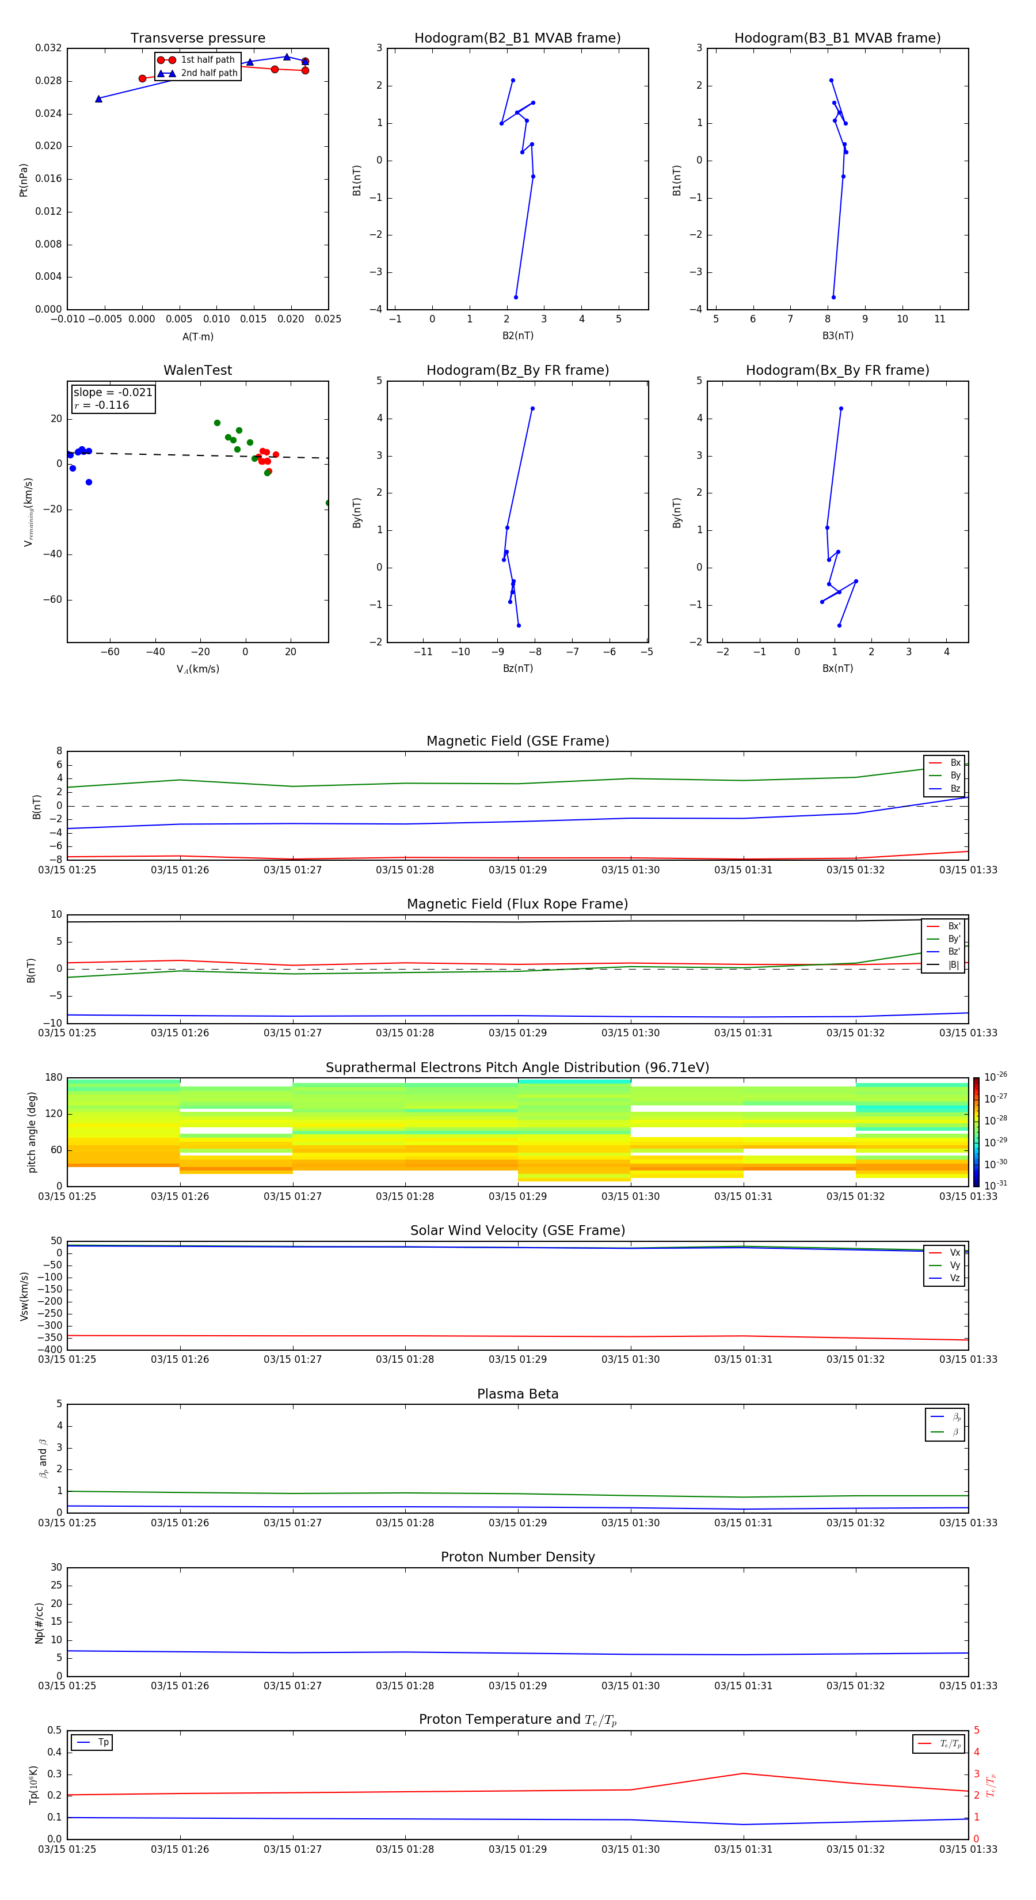Click the pitch angle colorbar
Viewport: 1036px width, 1900px height.
click(976, 1132)
